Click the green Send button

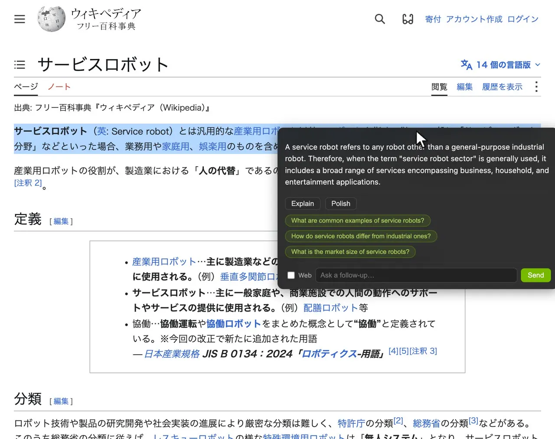pyautogui.click(x=536, y=275)
